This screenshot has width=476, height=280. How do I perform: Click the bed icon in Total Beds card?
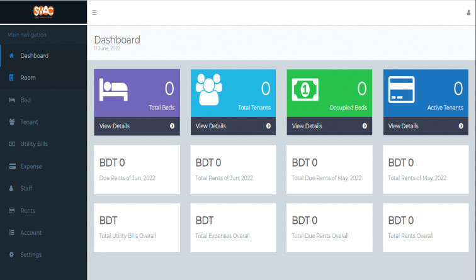[113, 89]
